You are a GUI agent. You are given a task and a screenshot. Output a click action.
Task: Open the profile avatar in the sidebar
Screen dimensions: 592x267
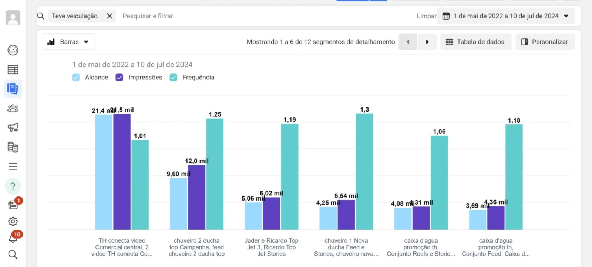tap(13, 18)
